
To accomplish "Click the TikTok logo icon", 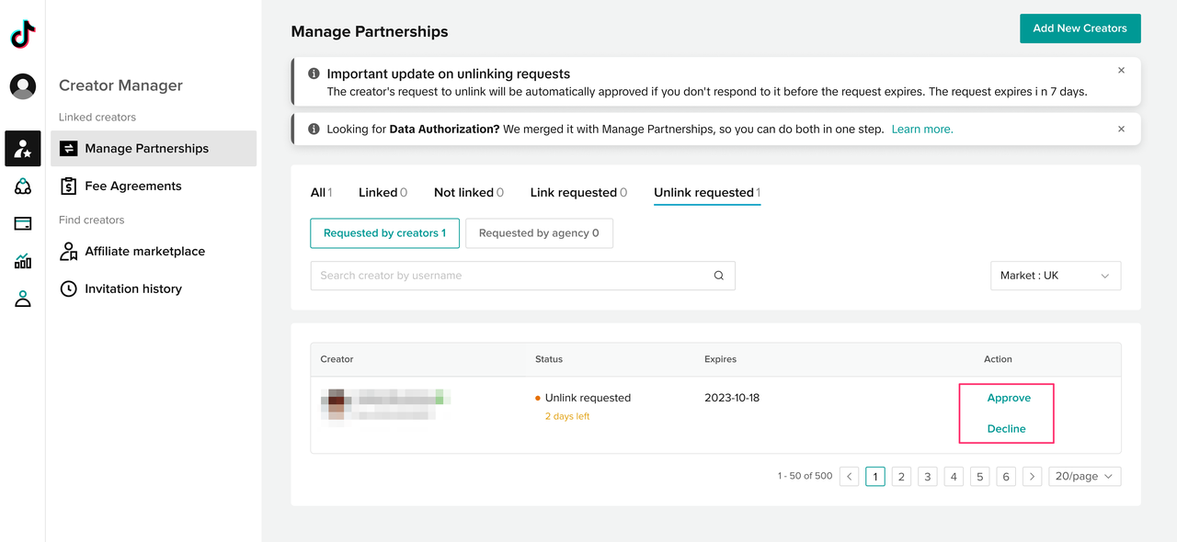I will point(23,36).
